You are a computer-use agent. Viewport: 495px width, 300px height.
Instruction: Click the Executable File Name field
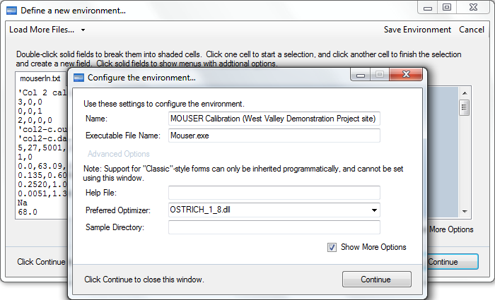click(x=274, y=136)
